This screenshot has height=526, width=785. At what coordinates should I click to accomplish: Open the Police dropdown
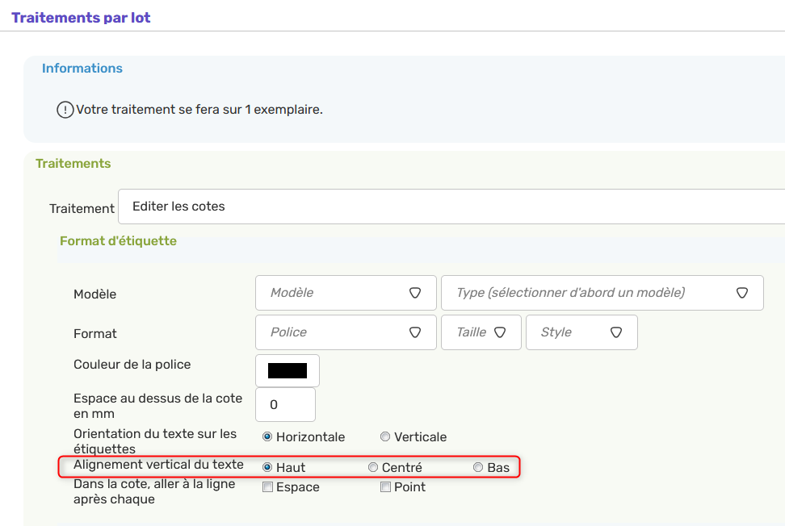tap(346, 332)
